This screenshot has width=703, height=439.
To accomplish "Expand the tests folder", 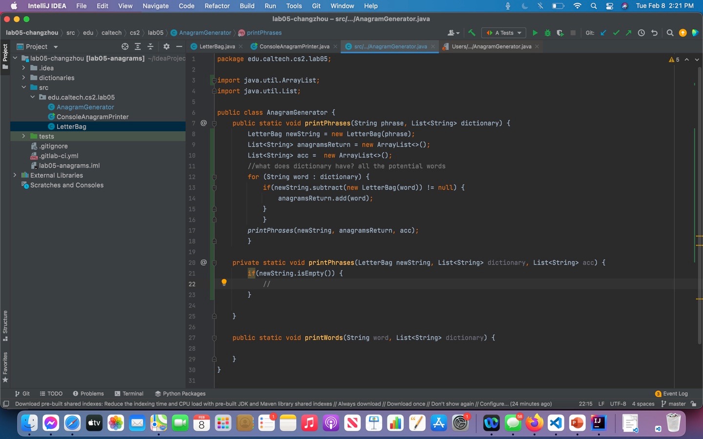I will [23, 136].
